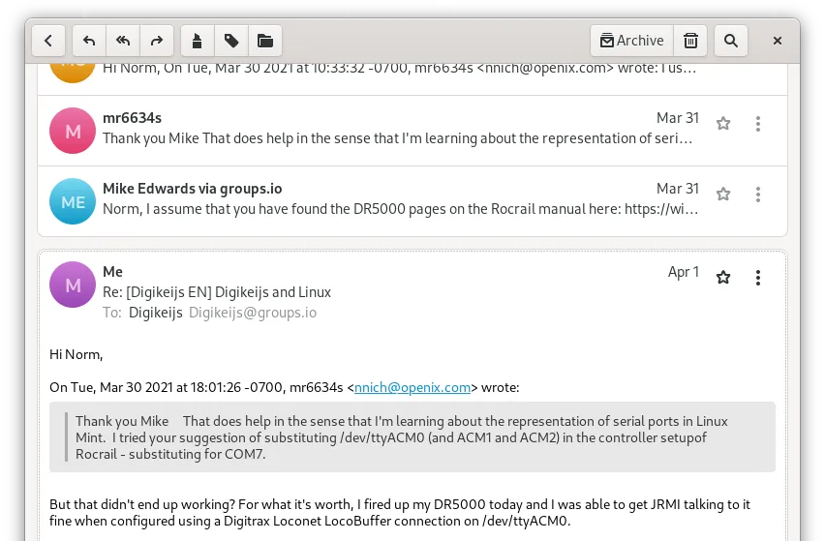This screenshot has height=541, width=825.
Task: Star the Mike Edwards message
Action: (x=723, y=194)
